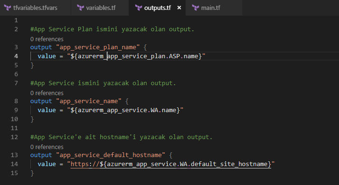This screenshot has width=339, height=185.
Task: Place cursor in "app_service_plan_name" string
Action: click(98, 47)
